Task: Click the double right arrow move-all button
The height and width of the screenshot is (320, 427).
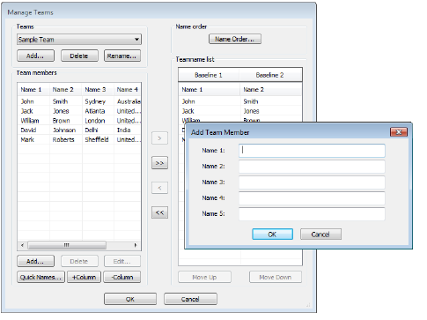Action: 159,163
